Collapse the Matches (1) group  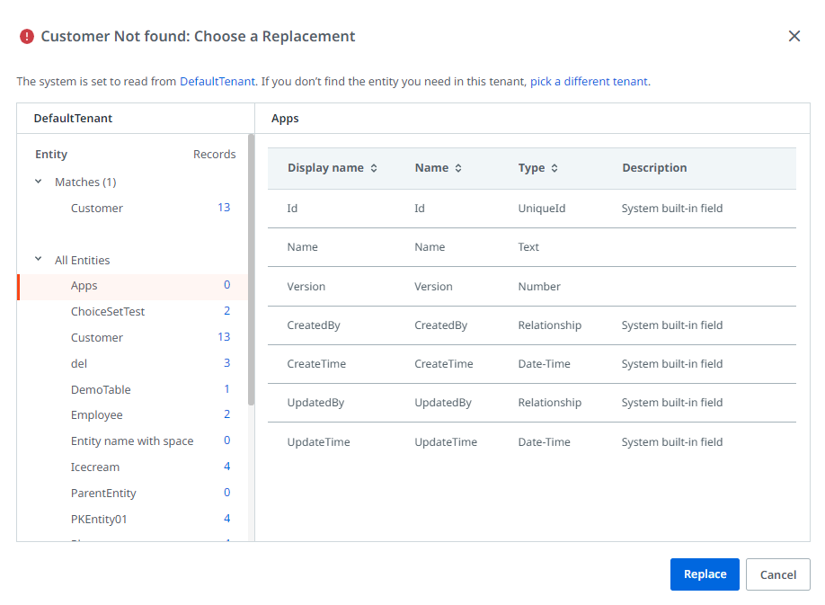click(x=39, y=182)
